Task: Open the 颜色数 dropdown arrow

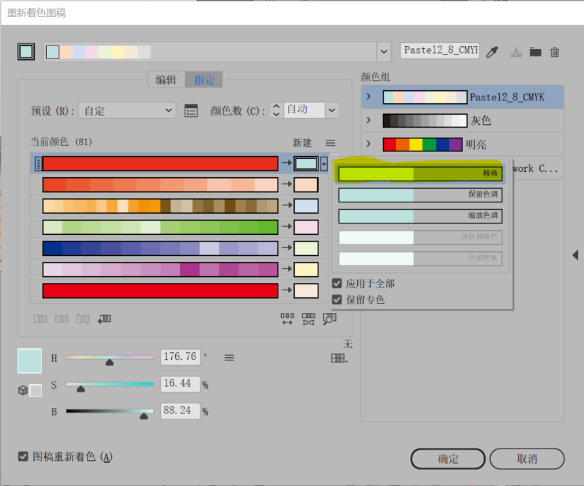Action: pyautogui.click(x=332, y=110)
